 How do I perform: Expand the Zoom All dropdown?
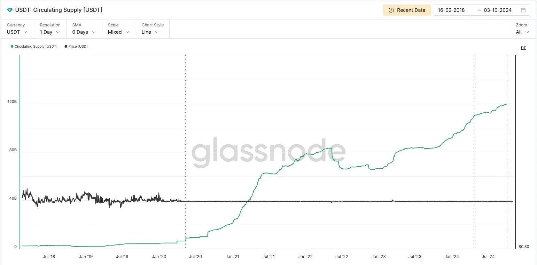pyautogui.click(x=522, y=32)
